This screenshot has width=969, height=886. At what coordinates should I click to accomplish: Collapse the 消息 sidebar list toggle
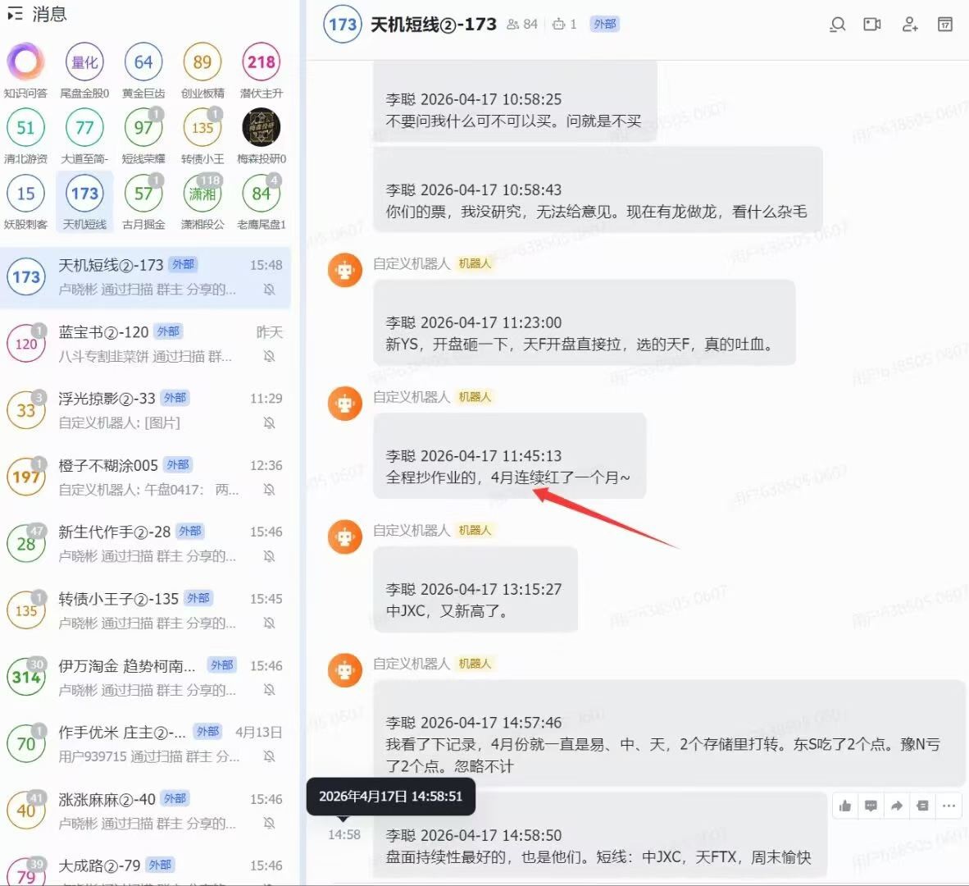click(15, 14)
